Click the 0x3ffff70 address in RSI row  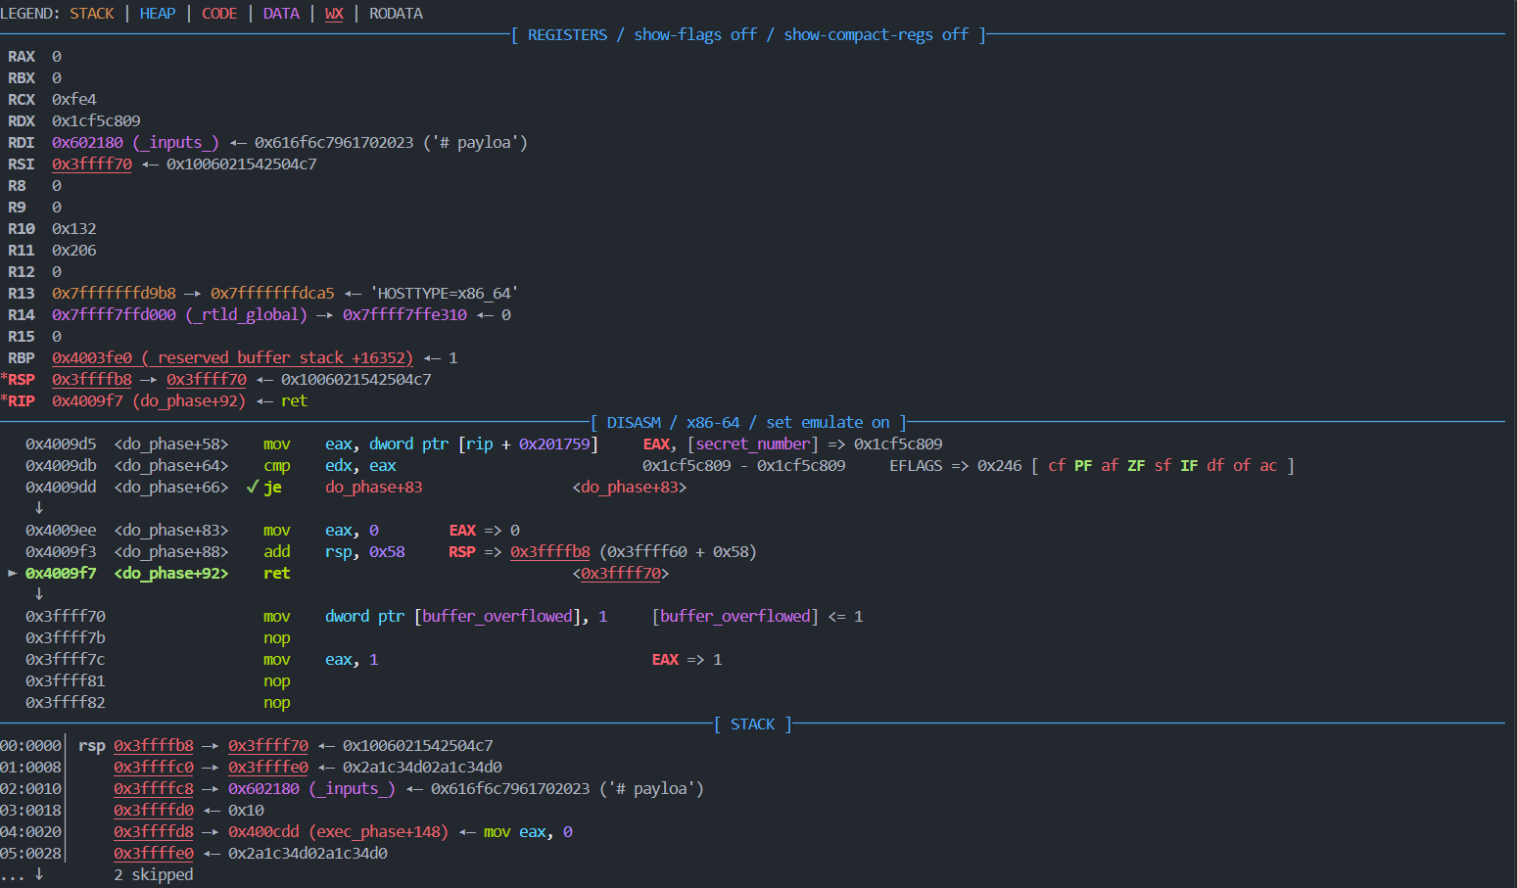coord(92,164)
